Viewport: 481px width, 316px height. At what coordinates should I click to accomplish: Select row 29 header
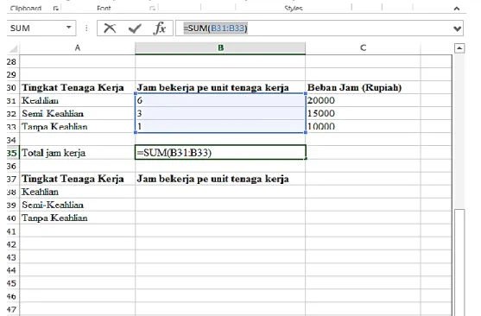(x=12, y=74)
